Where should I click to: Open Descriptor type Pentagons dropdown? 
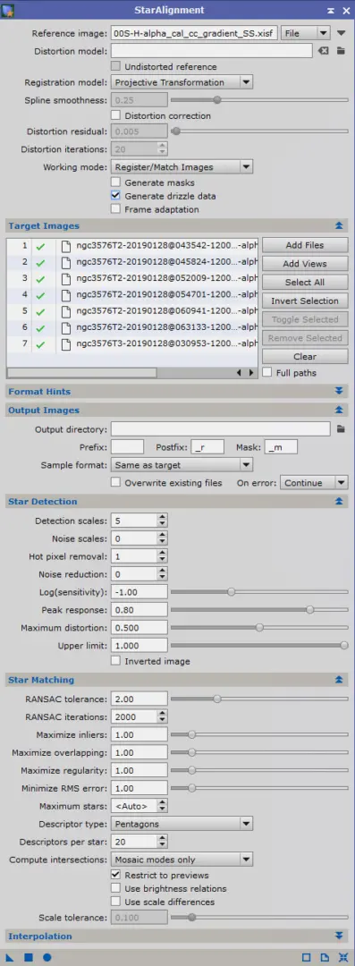pos(182,824)
